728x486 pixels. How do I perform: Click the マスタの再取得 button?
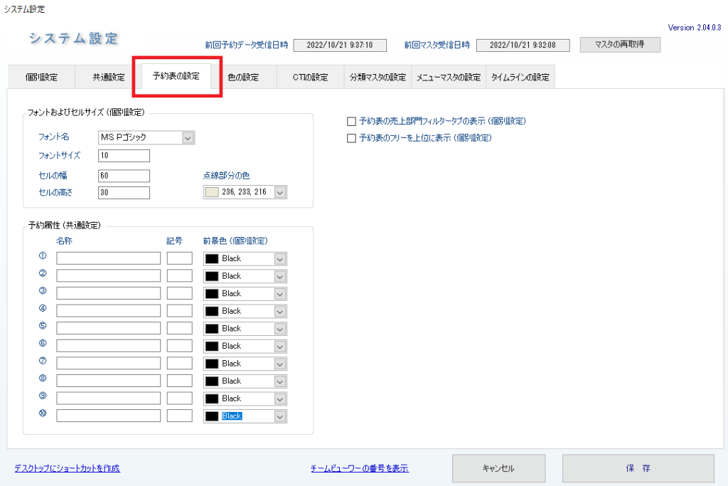620,45
